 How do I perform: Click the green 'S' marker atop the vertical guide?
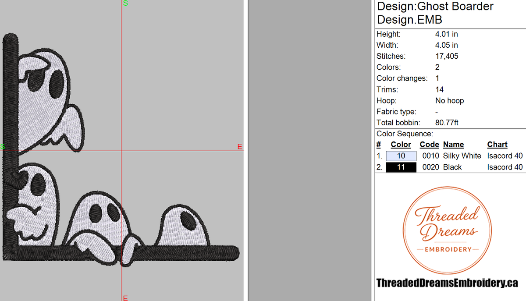tap(125, 4)
